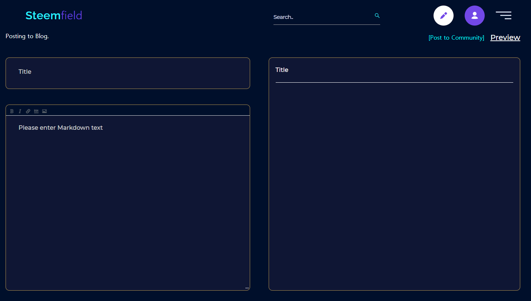
Task: Apply bold formatting in editor toolbar
Action: pyautogui.click(x=12, y=111)
